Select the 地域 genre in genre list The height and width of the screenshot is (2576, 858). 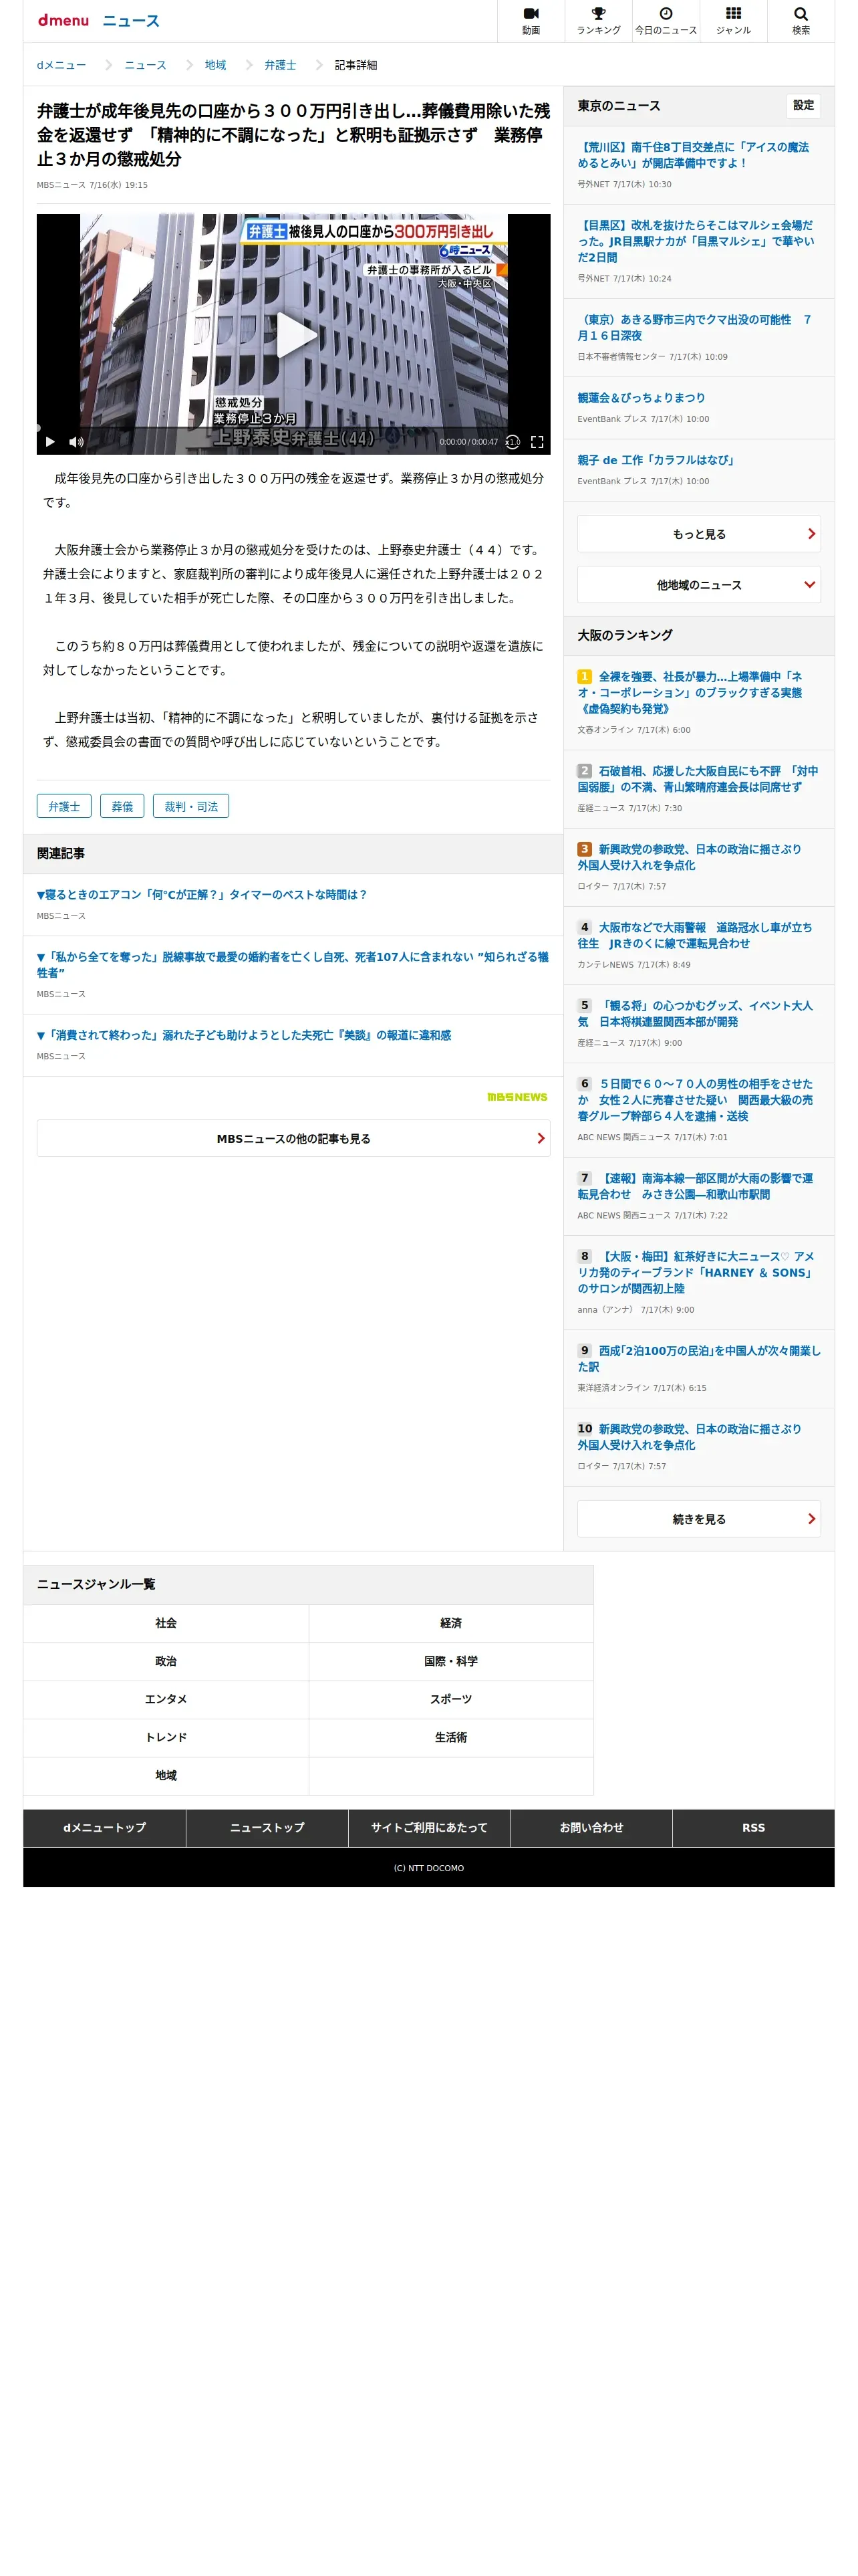[x=166, y=1775]
